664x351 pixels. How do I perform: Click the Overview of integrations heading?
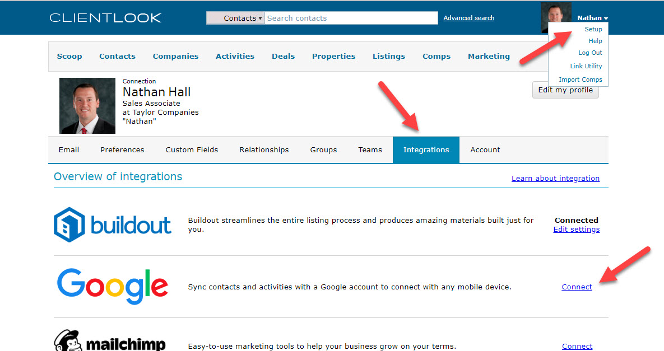[x=118, y=176]
